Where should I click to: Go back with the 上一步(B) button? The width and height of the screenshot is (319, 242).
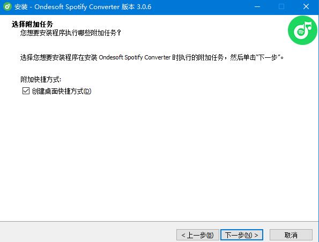click(x=198, y=235)
